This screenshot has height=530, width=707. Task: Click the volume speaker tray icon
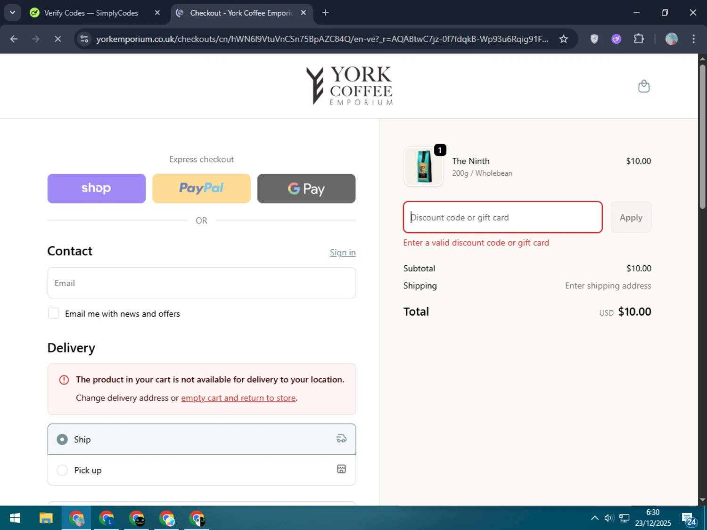(609, 518)
